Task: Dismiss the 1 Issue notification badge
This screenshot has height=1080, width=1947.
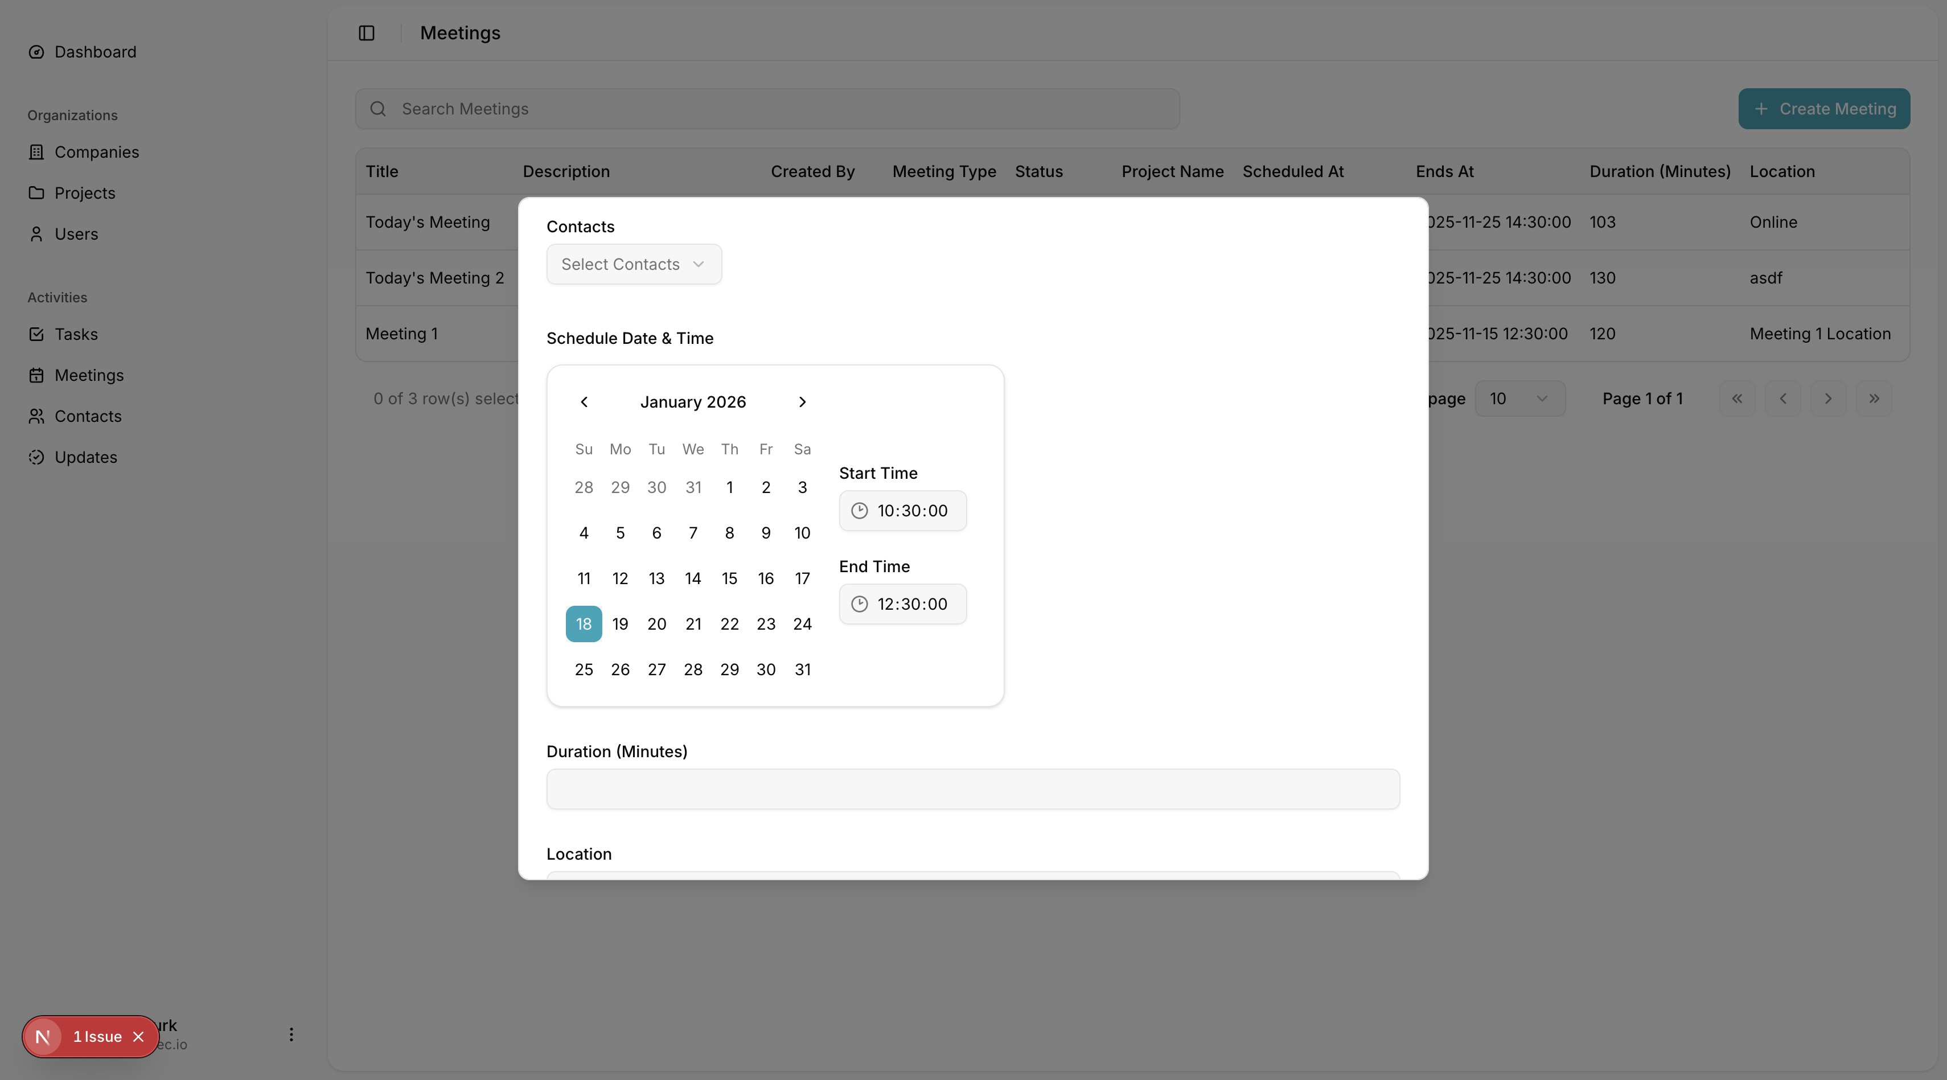Action: [138, 1037]
